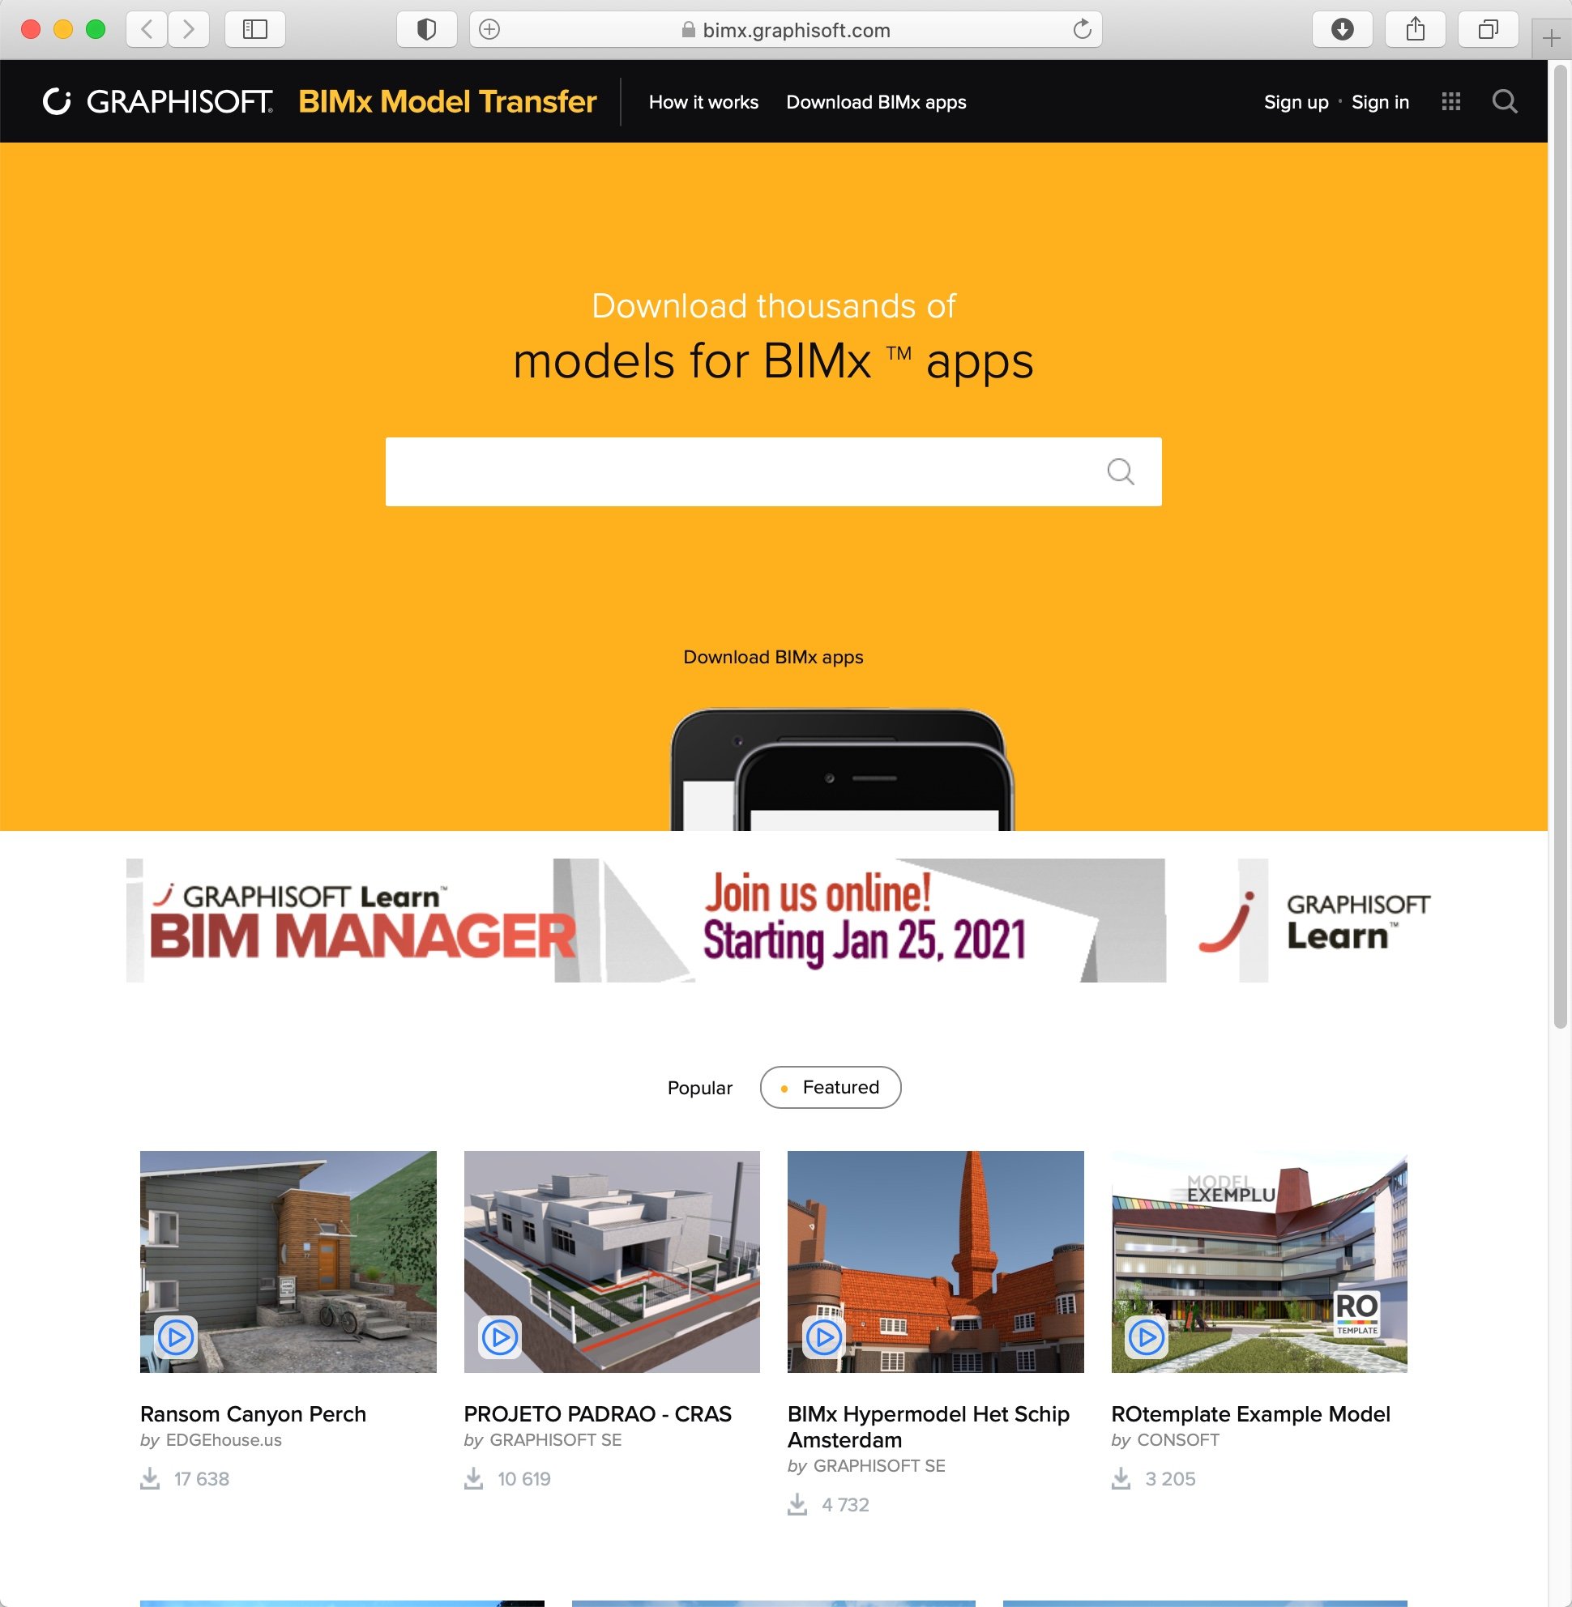
Task: Open Download BIMx apps in navigation bar
Action: pyautogui.click(x=875, y=102)
